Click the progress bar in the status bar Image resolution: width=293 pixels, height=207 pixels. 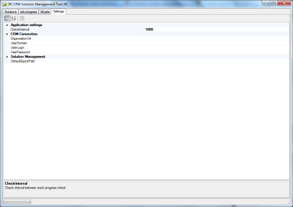(x=17, y=202)
